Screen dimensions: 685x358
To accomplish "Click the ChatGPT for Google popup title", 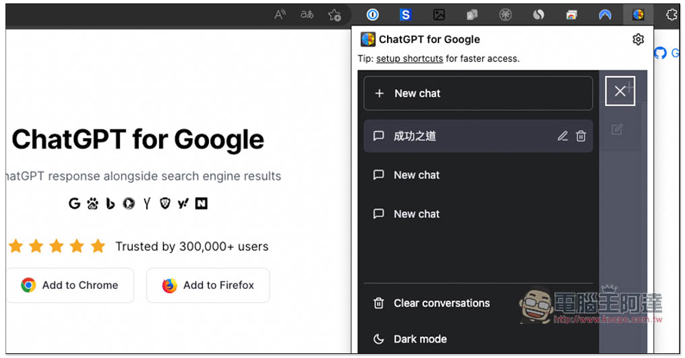I will coord(429,39).
